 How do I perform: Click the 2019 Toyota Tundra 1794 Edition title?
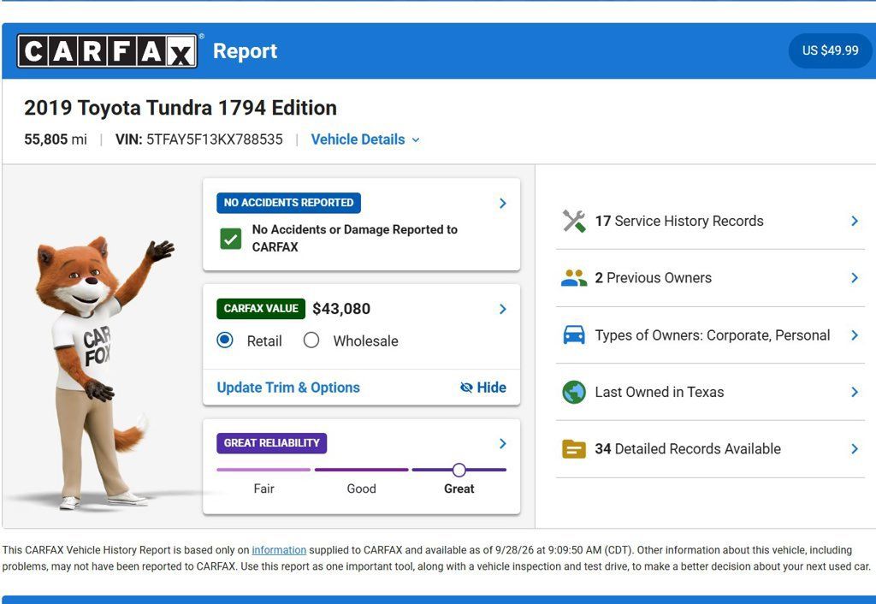(181, 108)
